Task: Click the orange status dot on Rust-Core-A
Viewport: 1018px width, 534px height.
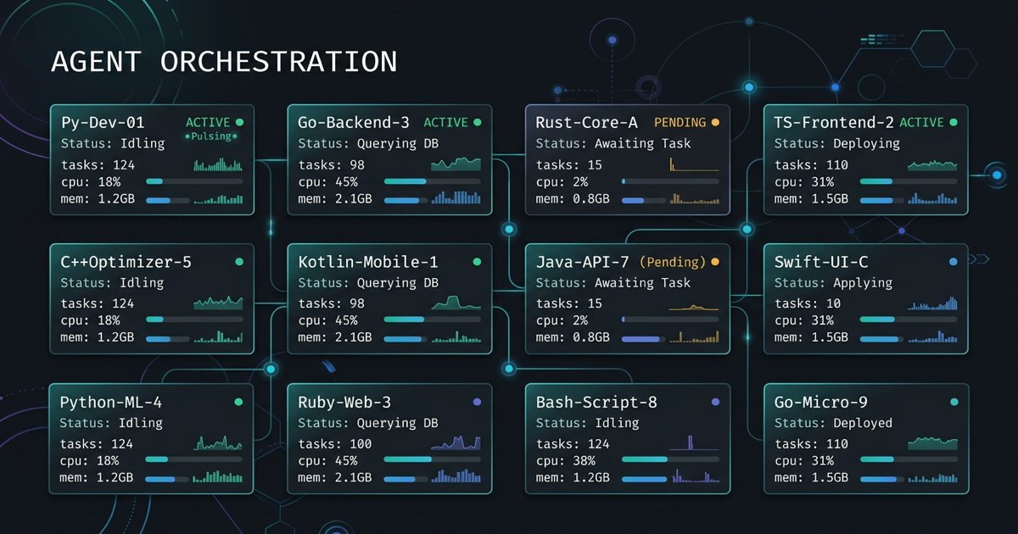Action: [715, 122]
